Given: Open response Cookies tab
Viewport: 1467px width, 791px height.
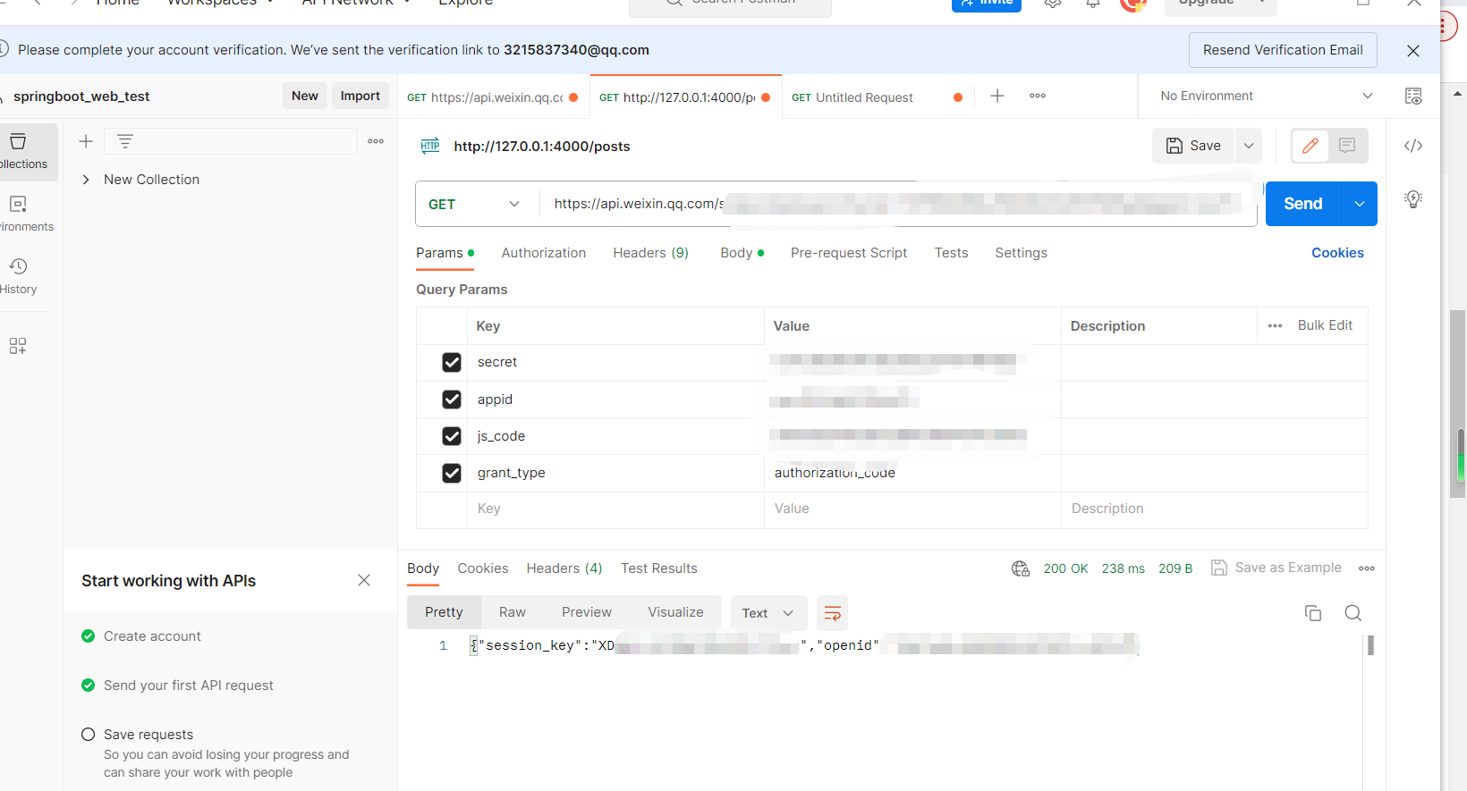Looking at the screenshot, I should pos(483,568).
